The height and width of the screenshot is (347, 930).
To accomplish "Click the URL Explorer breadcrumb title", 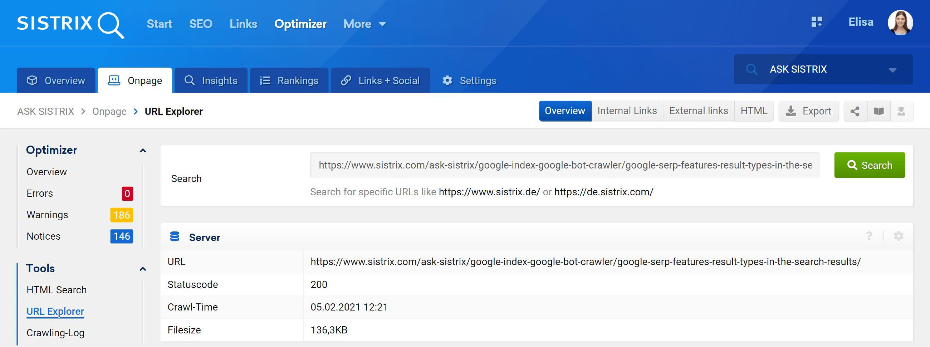I will (x=173, y=112).
